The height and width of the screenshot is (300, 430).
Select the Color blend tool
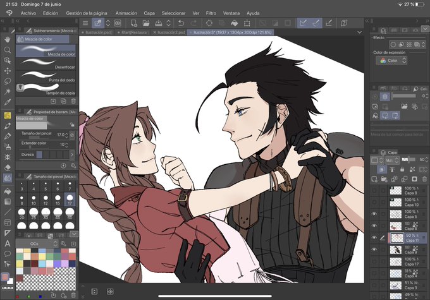click(x=8, y=178)
